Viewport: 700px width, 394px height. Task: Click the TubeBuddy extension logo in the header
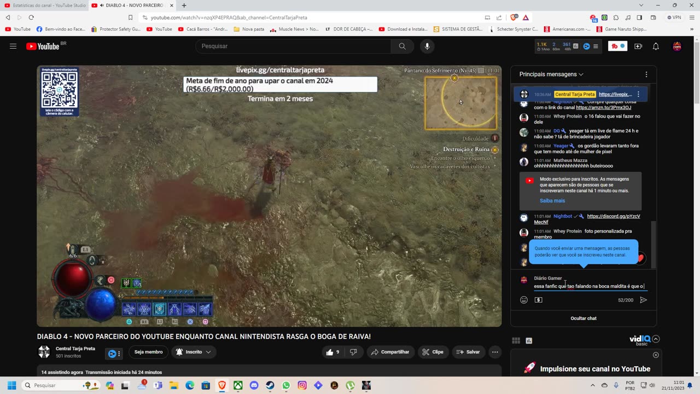pos(618,46)
